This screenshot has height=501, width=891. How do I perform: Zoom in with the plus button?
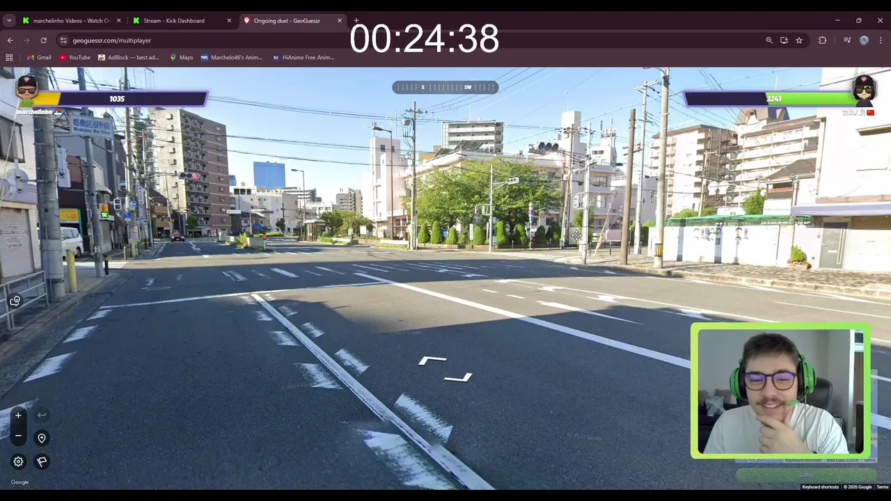[x=18, y=415]
